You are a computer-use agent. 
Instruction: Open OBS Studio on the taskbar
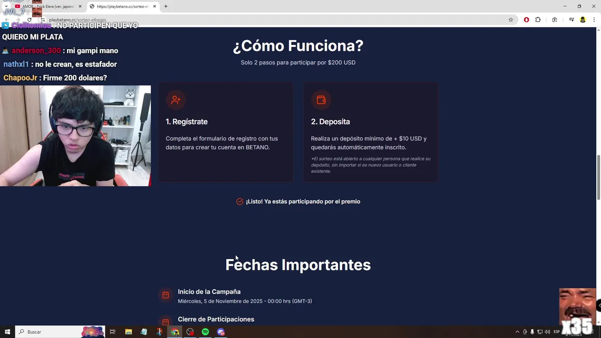190,332
